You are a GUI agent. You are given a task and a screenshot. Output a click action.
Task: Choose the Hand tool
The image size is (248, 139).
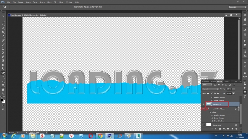(x=3, y=89)
